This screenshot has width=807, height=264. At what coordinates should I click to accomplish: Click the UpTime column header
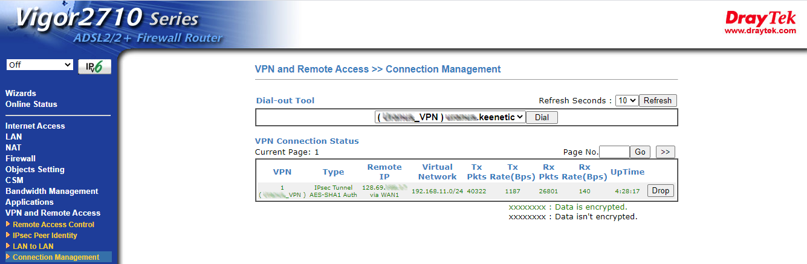[627, 172]
